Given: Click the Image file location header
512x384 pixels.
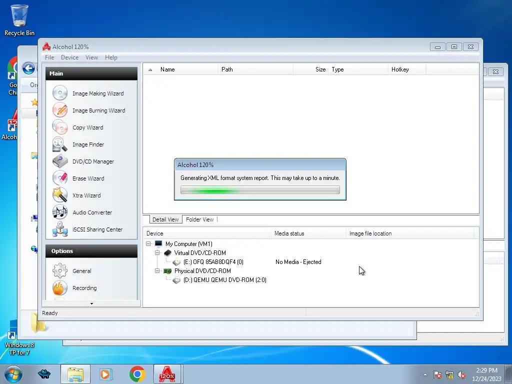Looking at the screenshot, I should coord(410,233).
